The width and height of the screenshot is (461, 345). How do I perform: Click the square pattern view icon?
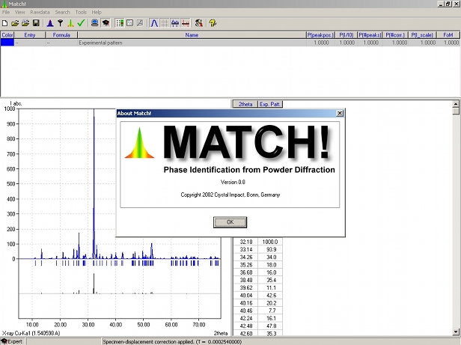click(130, 23)
